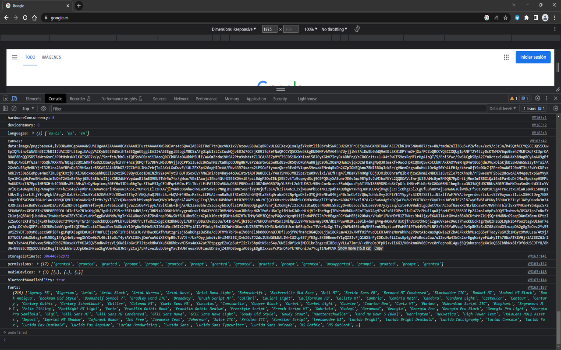561x350 pixels.
Task: Switch to the Elements tab
Action: [33, 99]
